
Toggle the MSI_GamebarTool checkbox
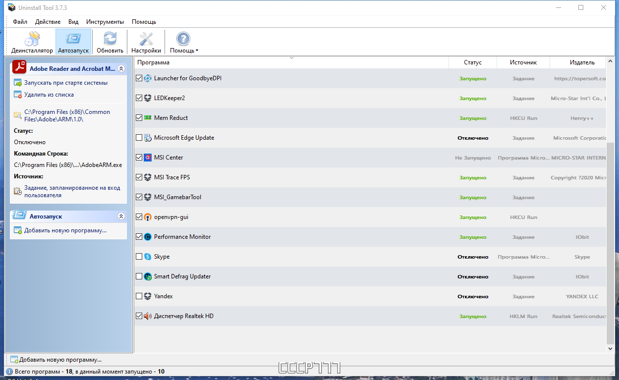[x=139, y=197]
